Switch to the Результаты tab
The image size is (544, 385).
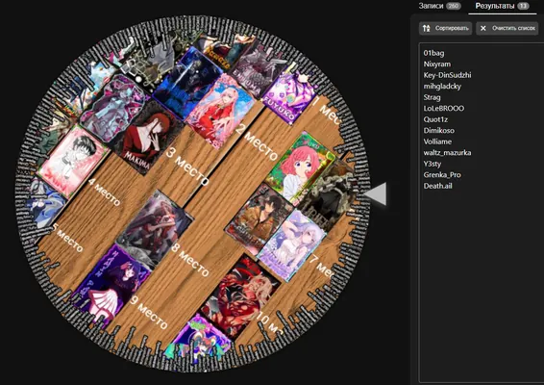[502, 6]
